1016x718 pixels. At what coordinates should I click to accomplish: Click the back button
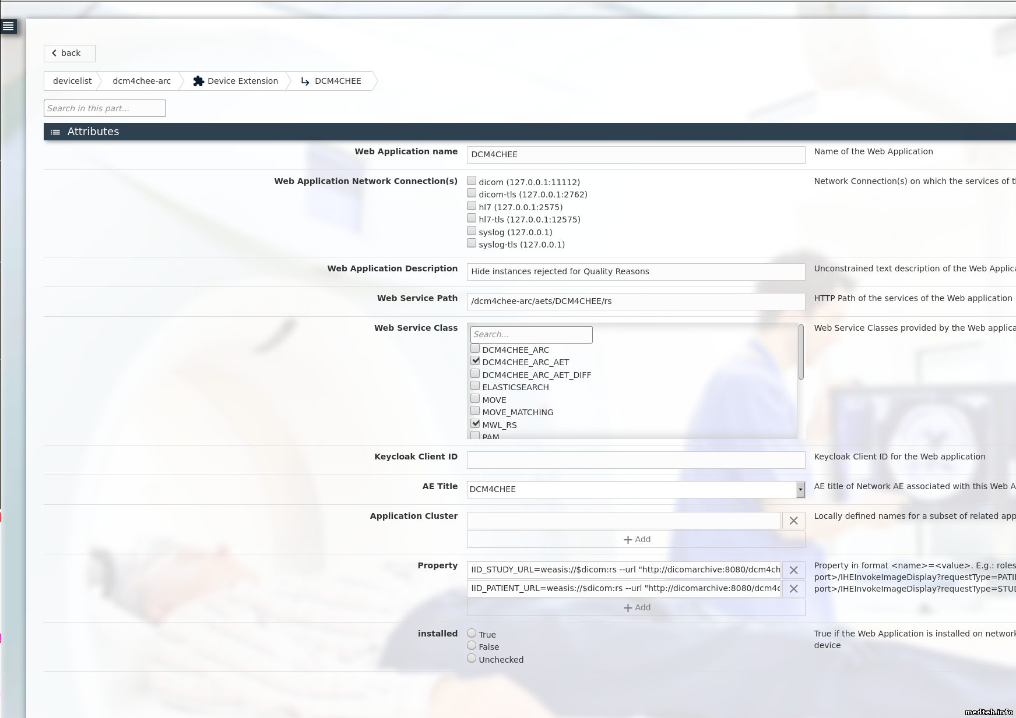tap(69, 53)
